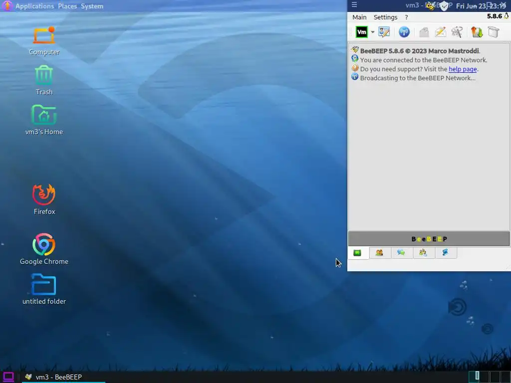The image size is (511, 383).
Task: Select the untitled folder desktop icon
Action: pyautogui.click(x=44, y=289)
